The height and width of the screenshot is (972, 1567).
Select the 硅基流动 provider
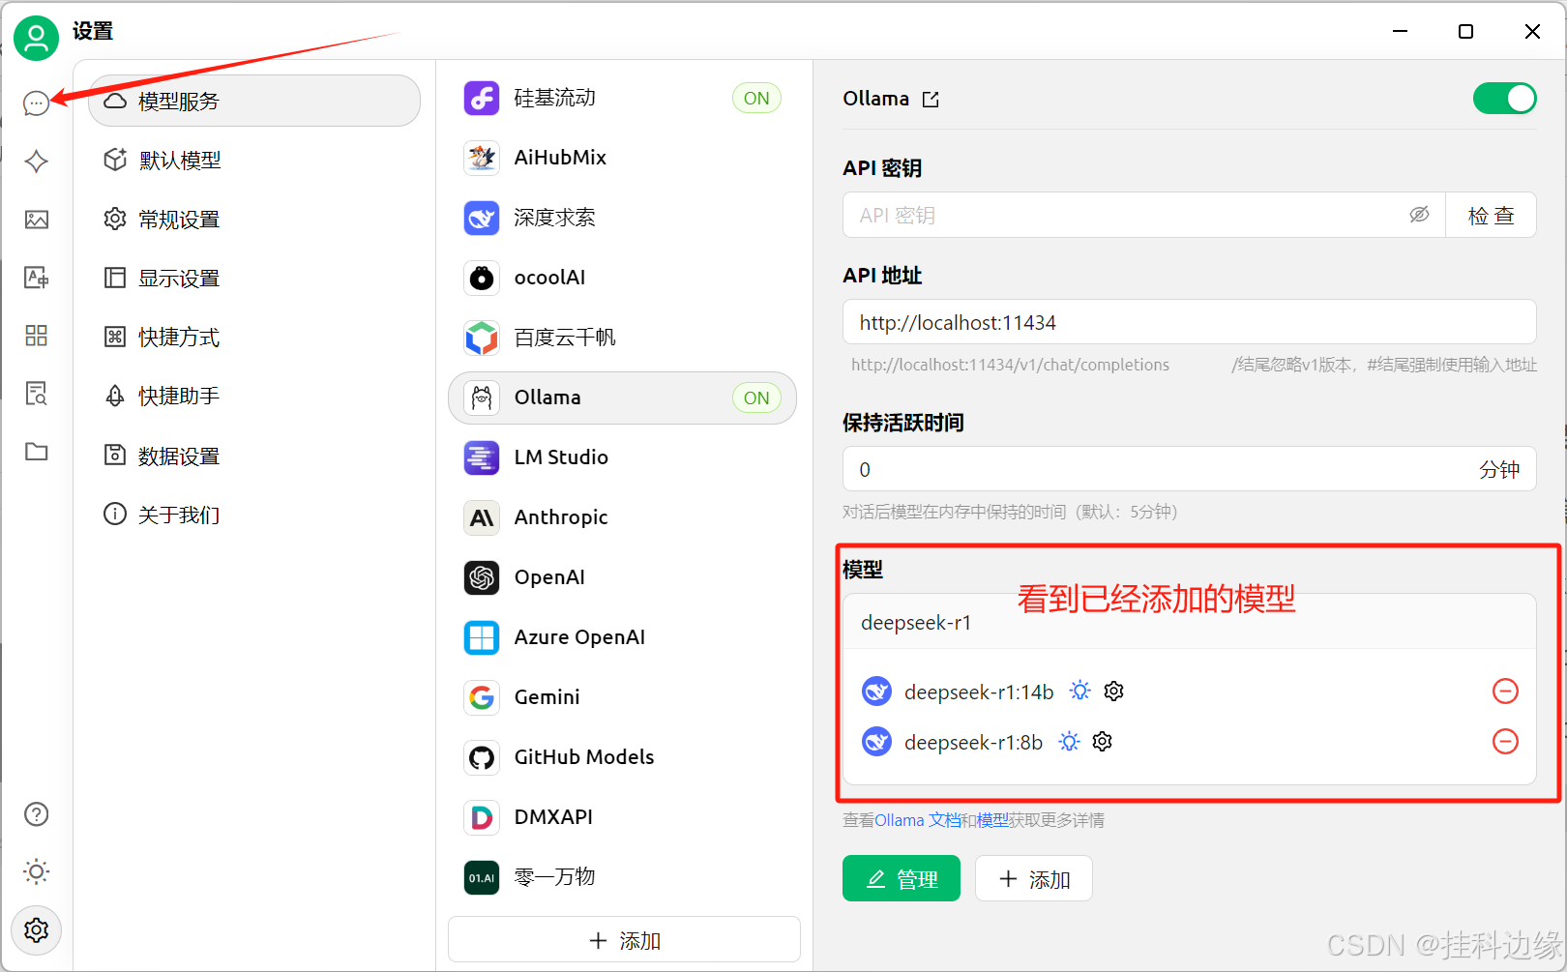coord(623,98)
